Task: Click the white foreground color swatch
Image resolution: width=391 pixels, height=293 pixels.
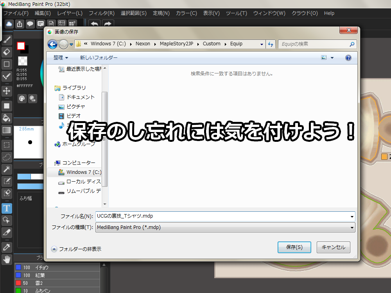Action: coord(21,46)
